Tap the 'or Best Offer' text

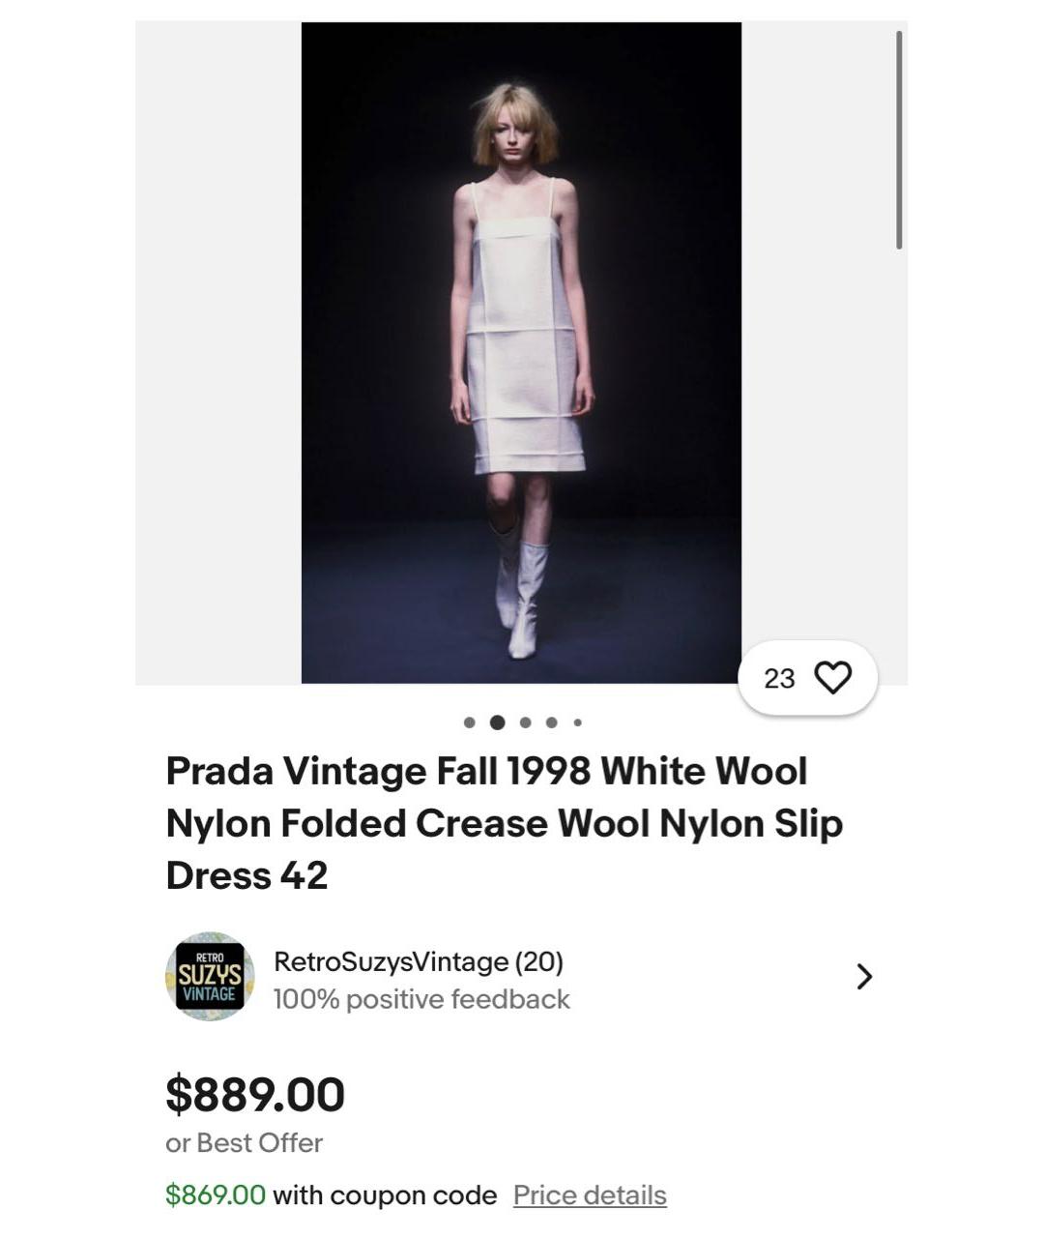(x=244, y=1143)
